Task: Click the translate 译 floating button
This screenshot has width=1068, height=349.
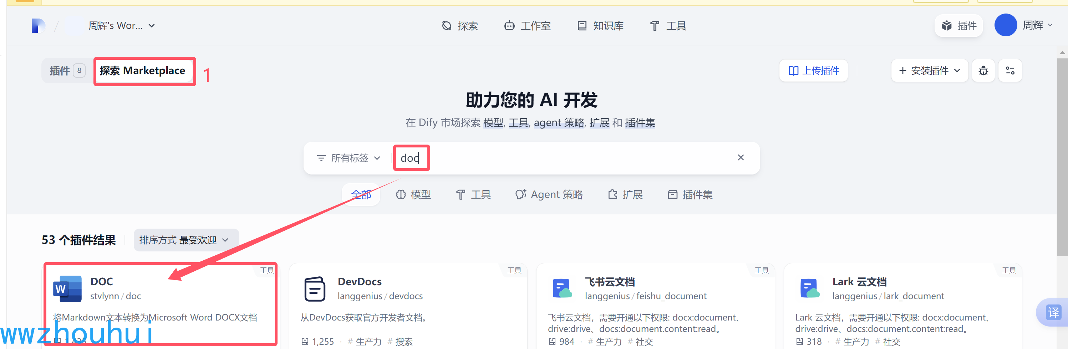Action: tap(1053, 312)
